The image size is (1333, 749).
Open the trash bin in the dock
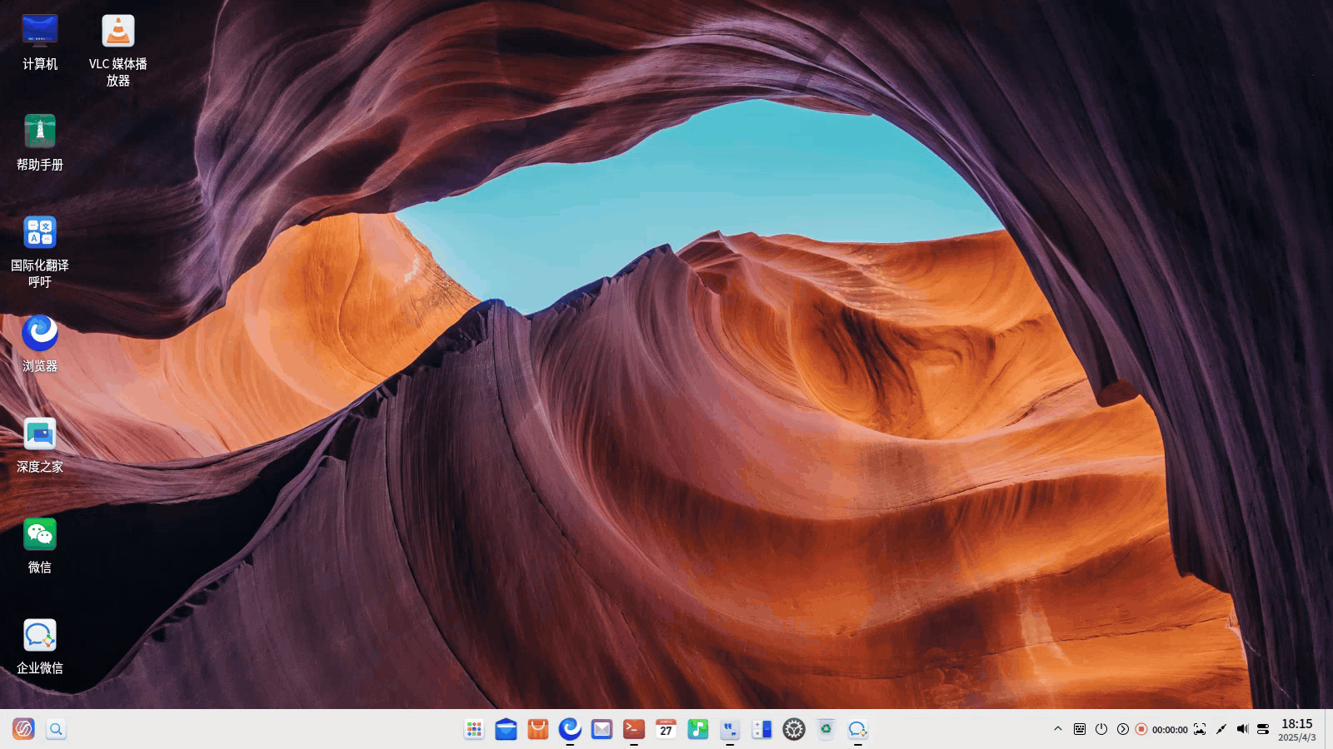(826, 729)
